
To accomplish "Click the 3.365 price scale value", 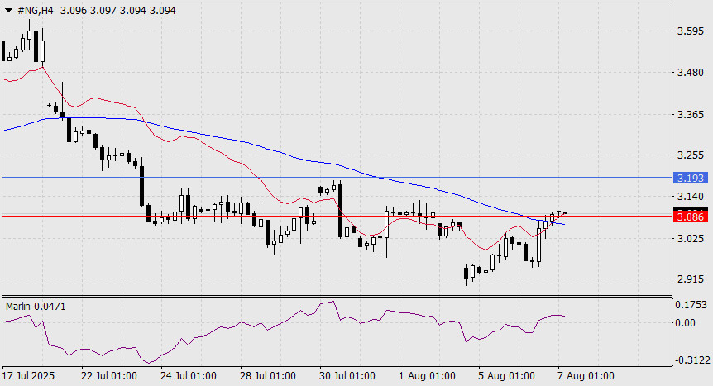I will click(x=691, y=114).
